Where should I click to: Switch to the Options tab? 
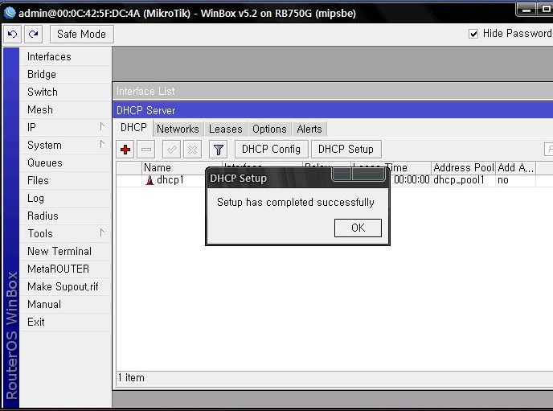(x=269, y=129)
